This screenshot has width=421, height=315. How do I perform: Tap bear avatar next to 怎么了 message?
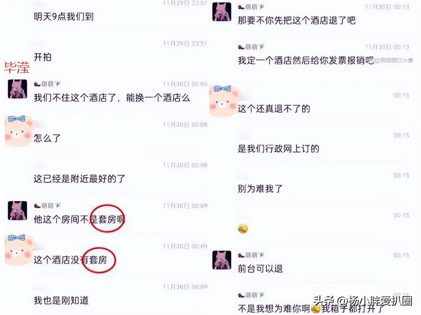(x=17, y=130)
